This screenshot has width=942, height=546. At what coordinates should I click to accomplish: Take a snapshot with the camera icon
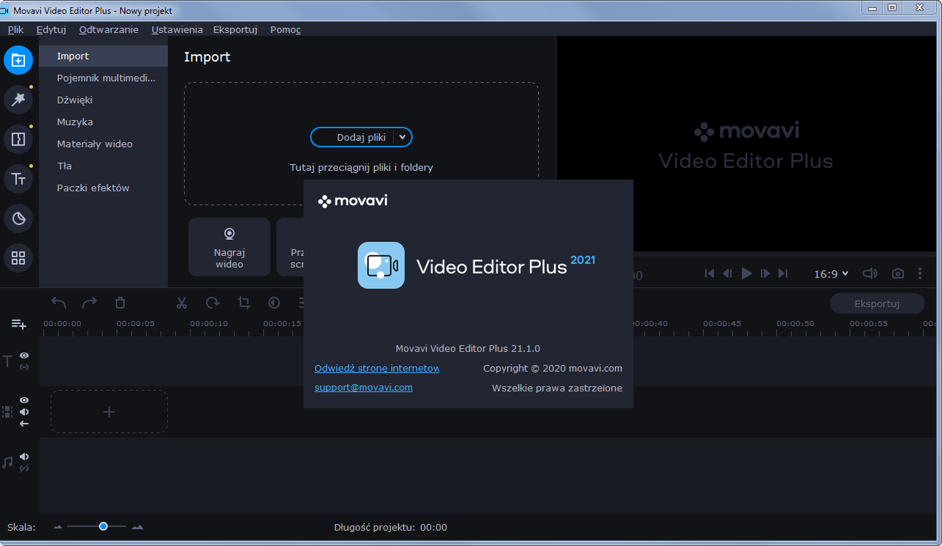pyautogui.click(x=898, y=274)
